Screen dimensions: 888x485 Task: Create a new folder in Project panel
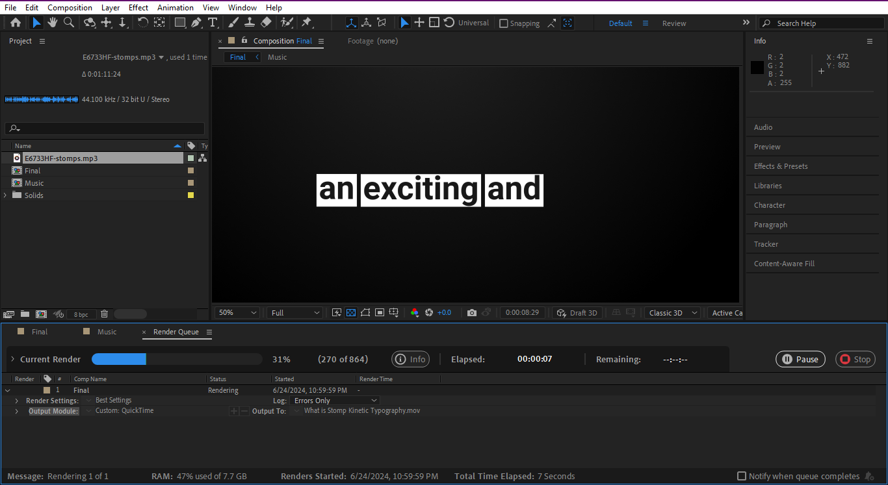coord(25,314)
